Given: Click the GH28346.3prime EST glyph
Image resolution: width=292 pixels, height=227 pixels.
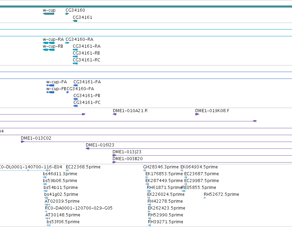Looking at the screenshot, I should pos(144,171).
